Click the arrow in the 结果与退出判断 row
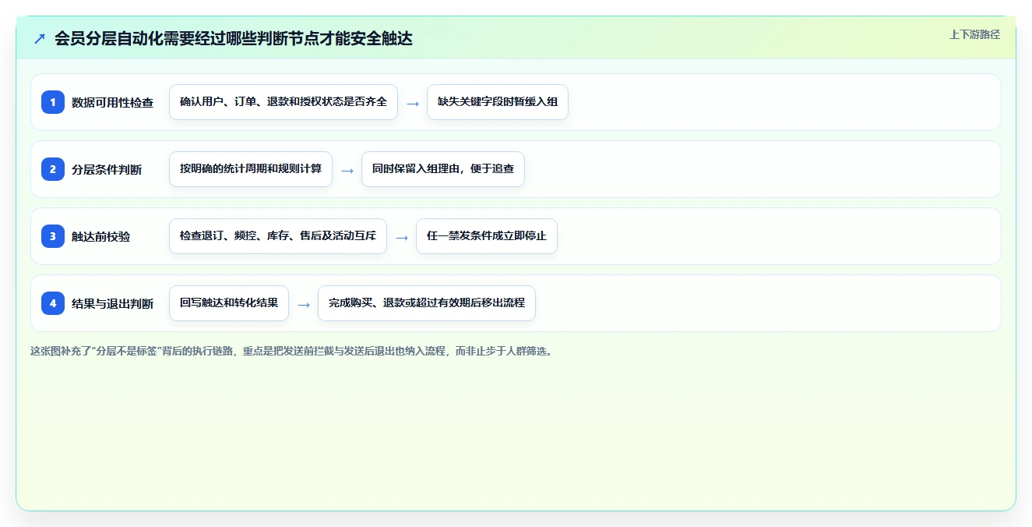Screen dimensions: 1032x527 304,304
